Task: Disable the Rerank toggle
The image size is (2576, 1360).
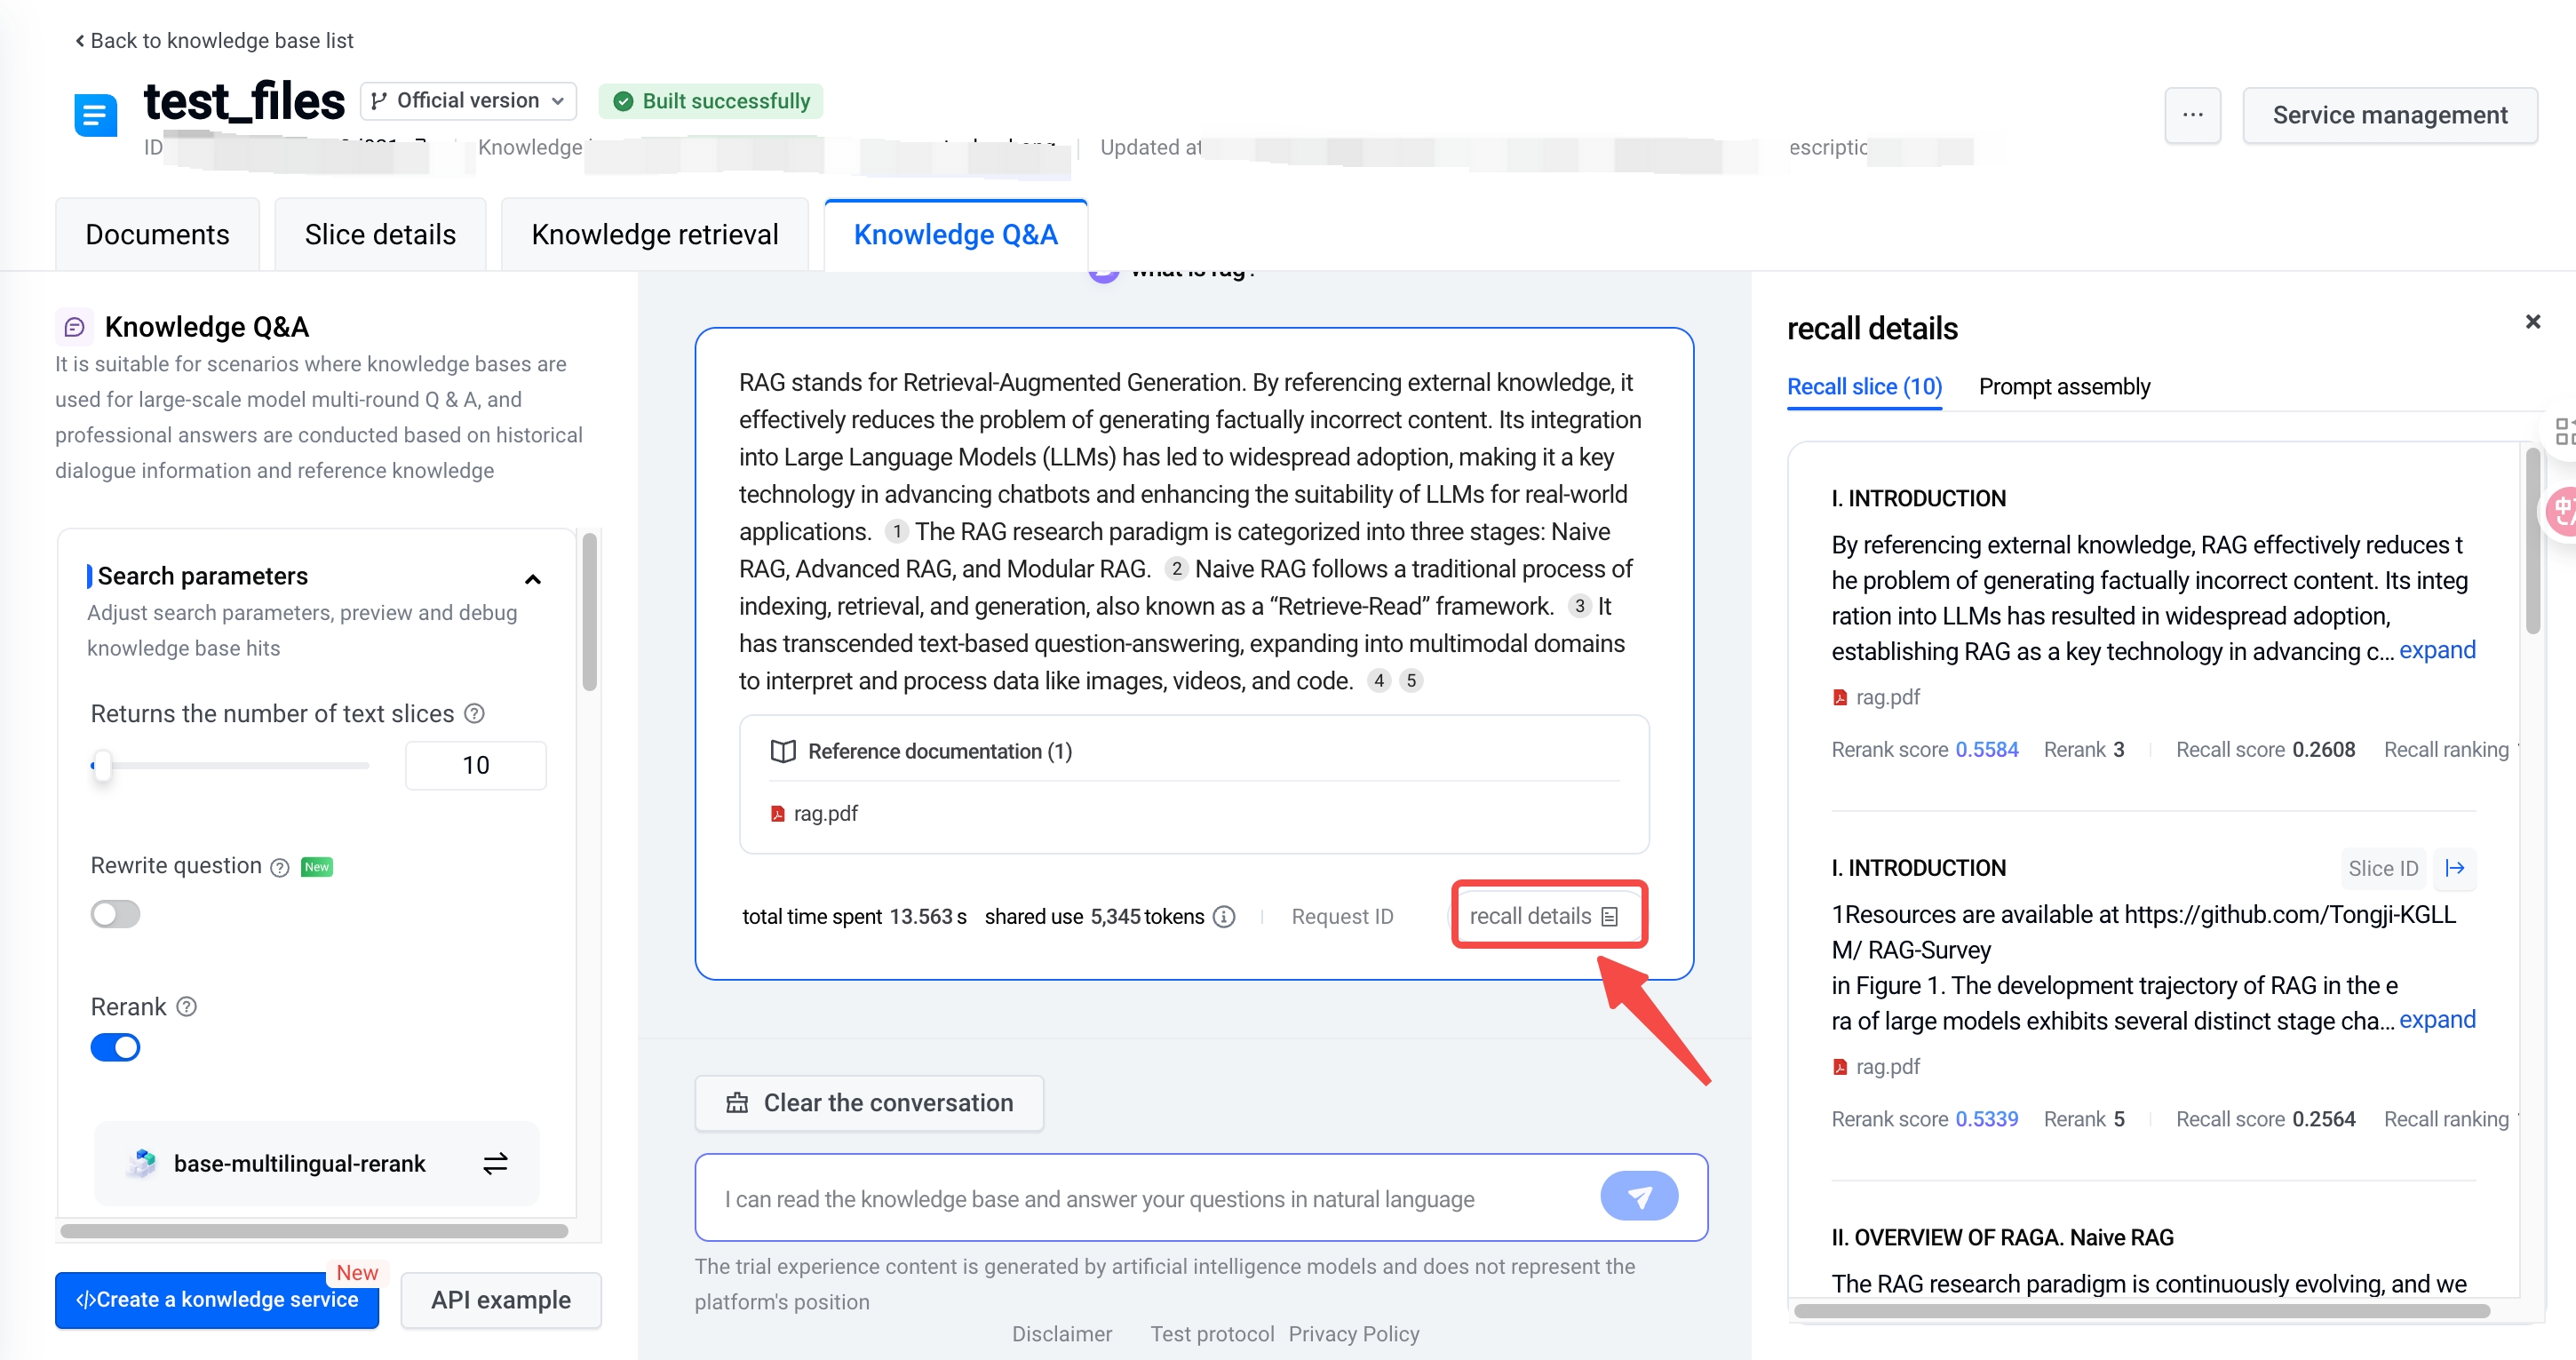Action: (115, 1047)
